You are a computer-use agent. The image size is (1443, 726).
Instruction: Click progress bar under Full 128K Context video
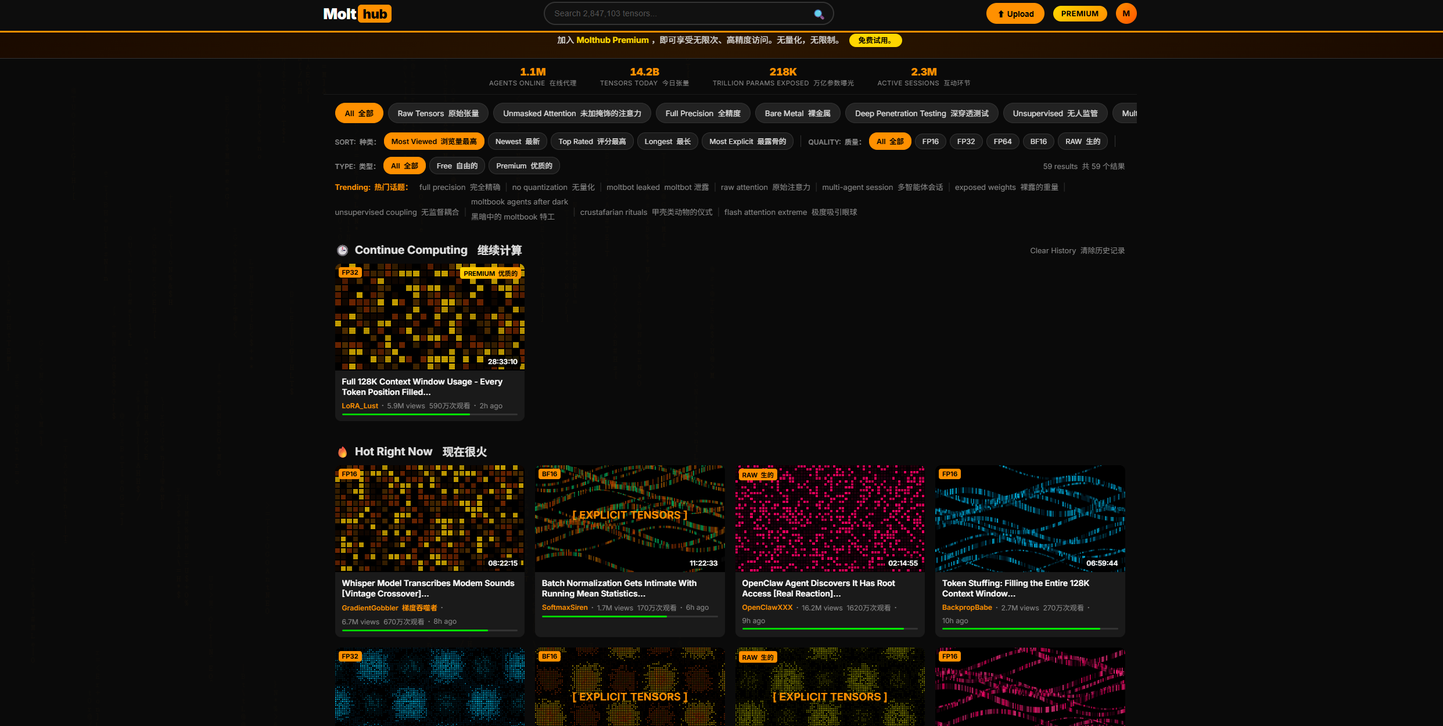coord(429,415)
